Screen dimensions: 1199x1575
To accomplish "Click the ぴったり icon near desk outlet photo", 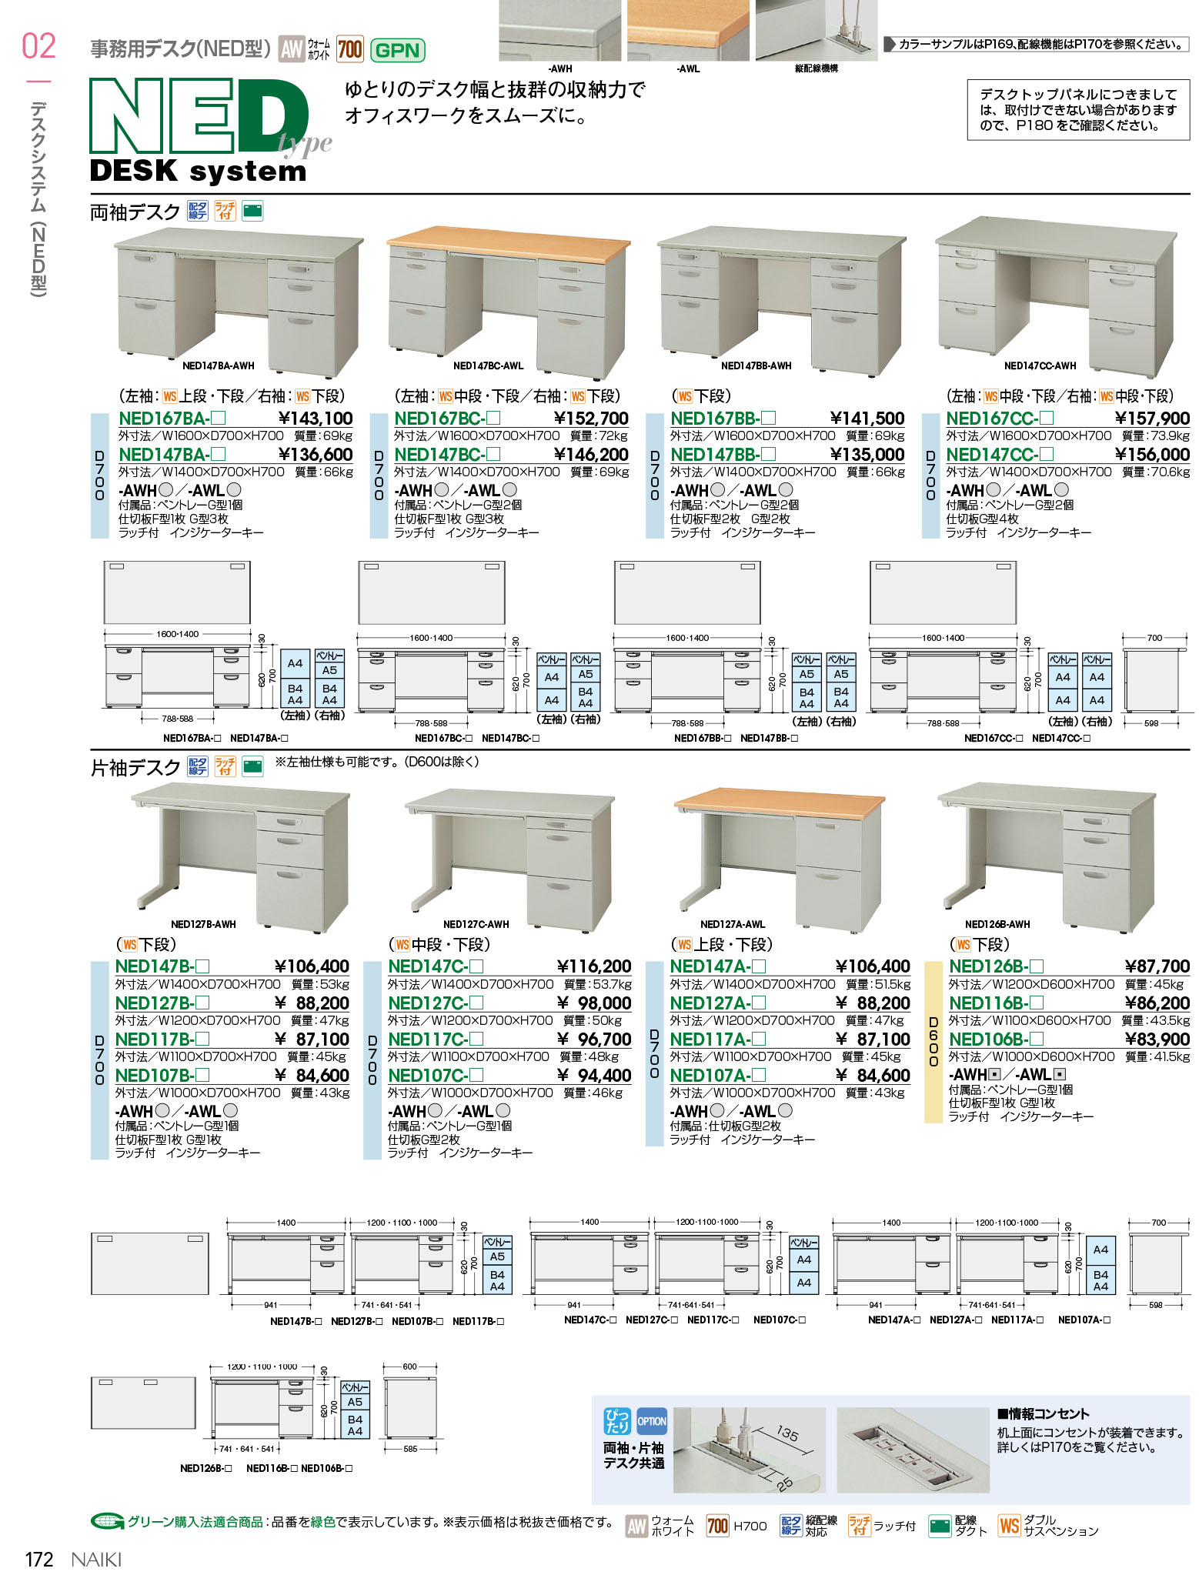I will (x=617, y=1421).
